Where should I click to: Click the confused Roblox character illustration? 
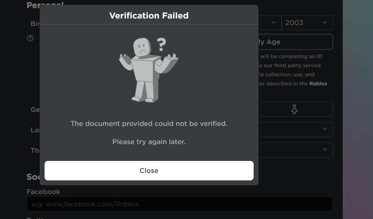(149, 68)
